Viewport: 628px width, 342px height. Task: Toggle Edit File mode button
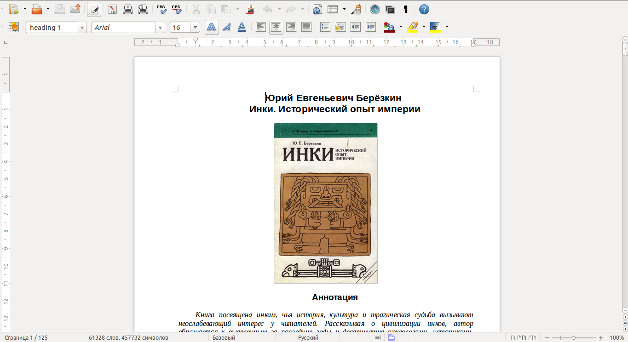click(x=94, y=9)
